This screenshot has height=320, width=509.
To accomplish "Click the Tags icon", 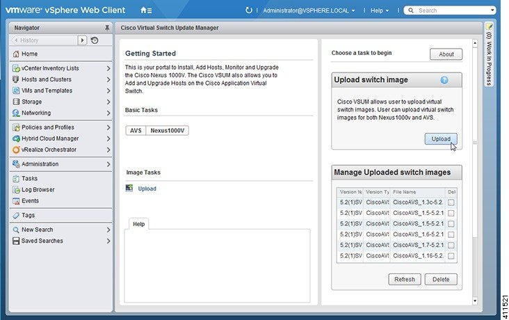I will tap(16, 215).
